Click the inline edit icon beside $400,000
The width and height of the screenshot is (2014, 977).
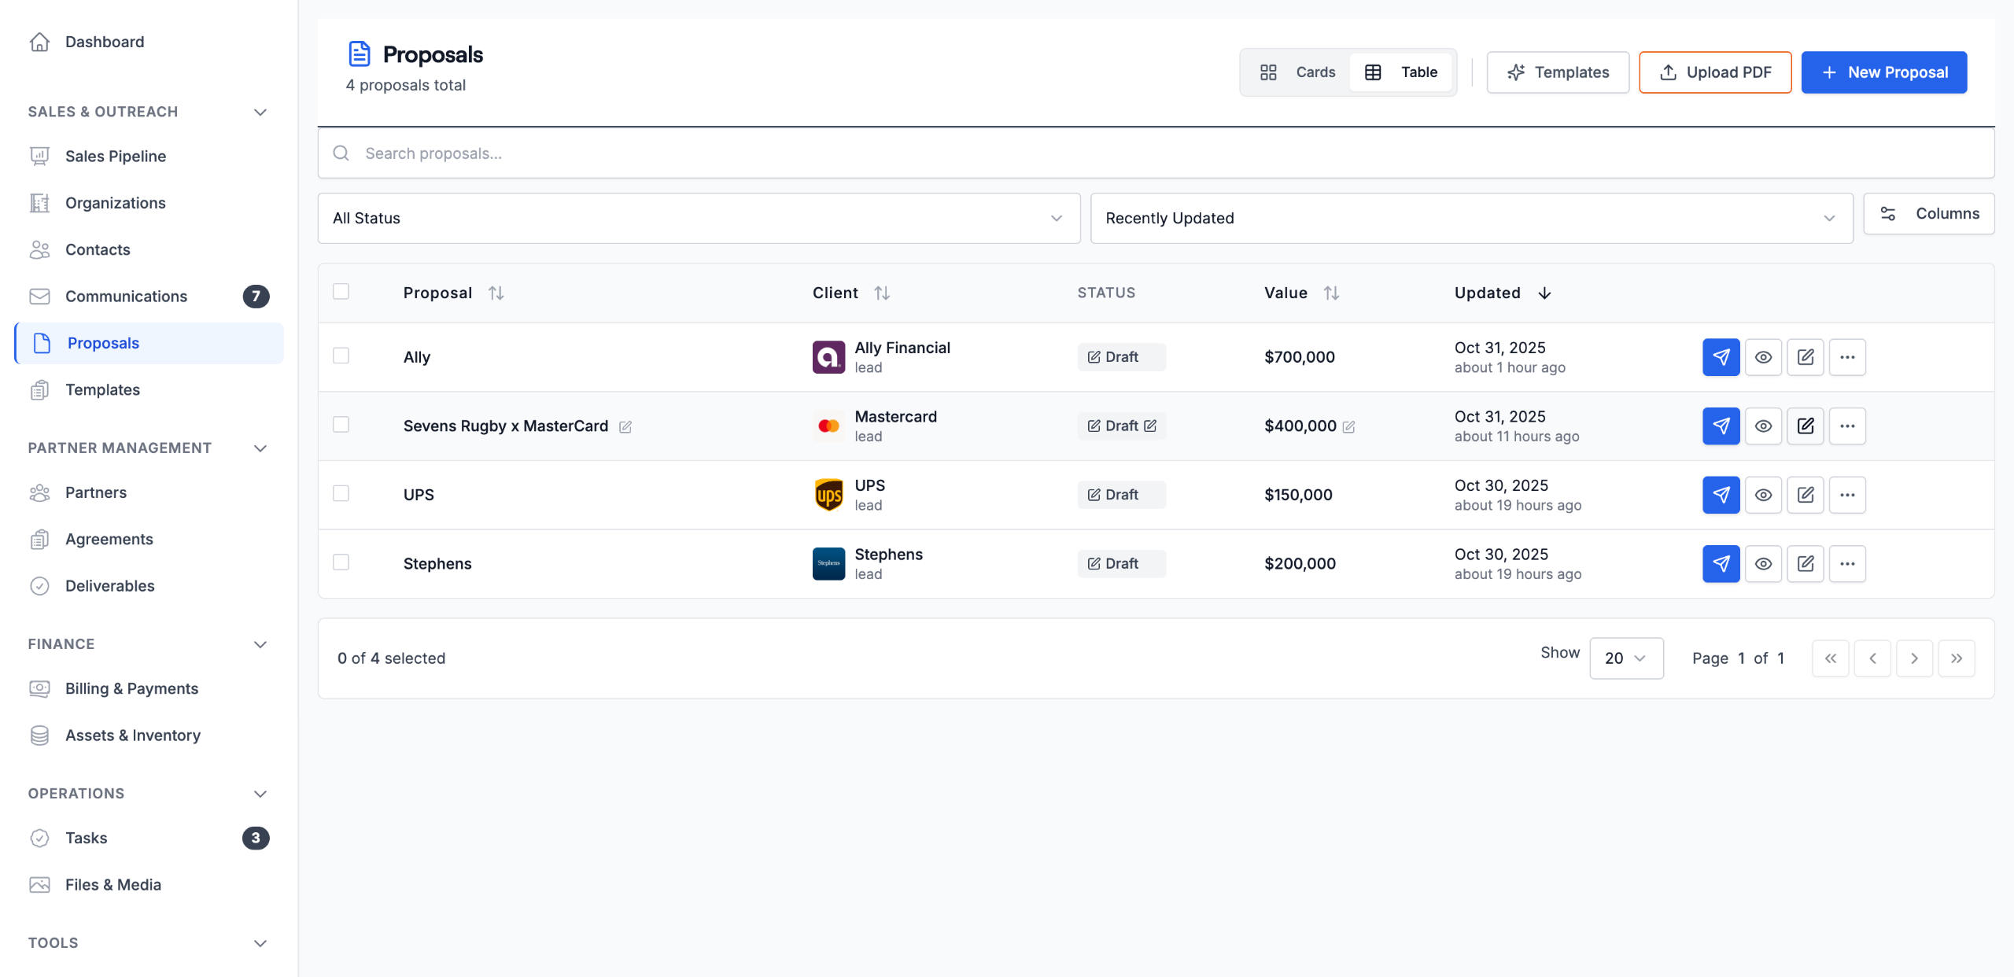pyautogui.click(x=1348, y=427)
